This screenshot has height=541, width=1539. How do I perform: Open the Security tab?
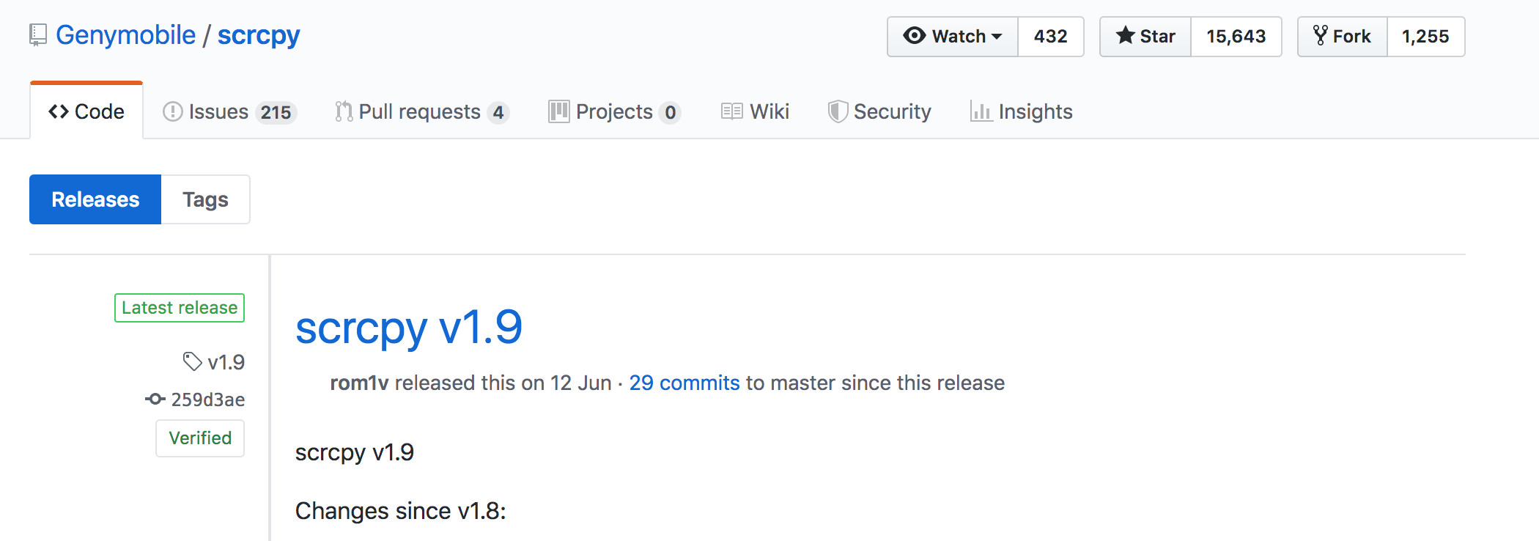pyautogui.click(x=879, y=111)
